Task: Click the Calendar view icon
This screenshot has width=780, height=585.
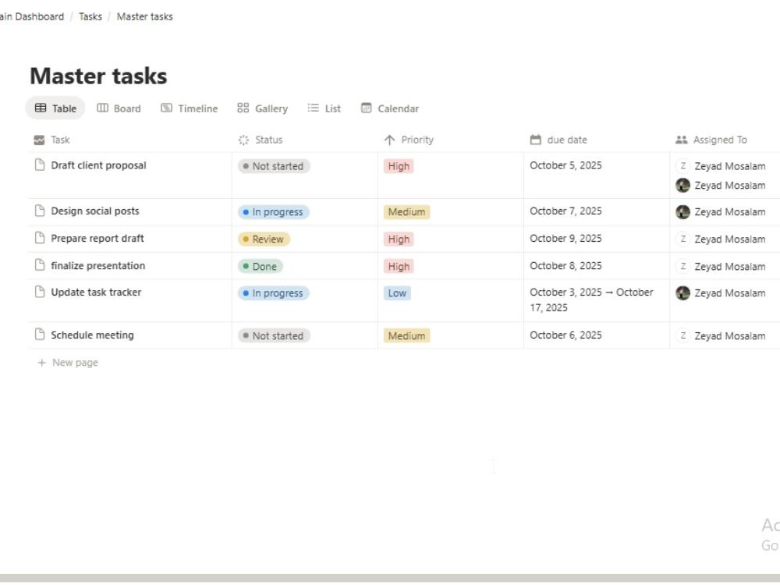Action: coord(366,108)
